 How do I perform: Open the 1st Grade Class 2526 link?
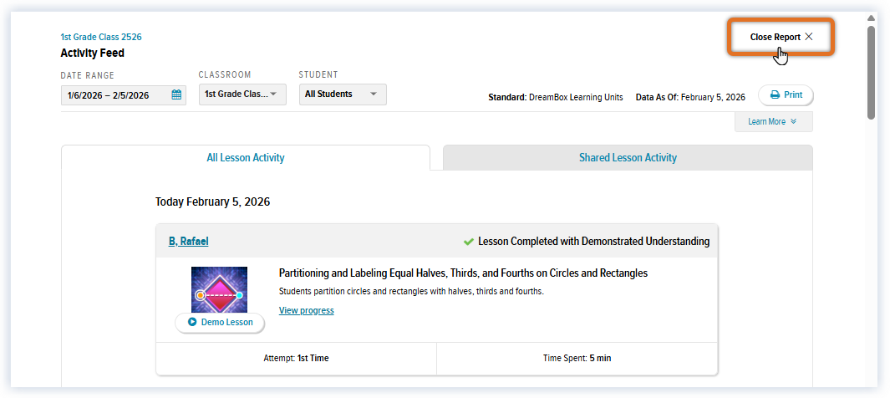(101, 37)
